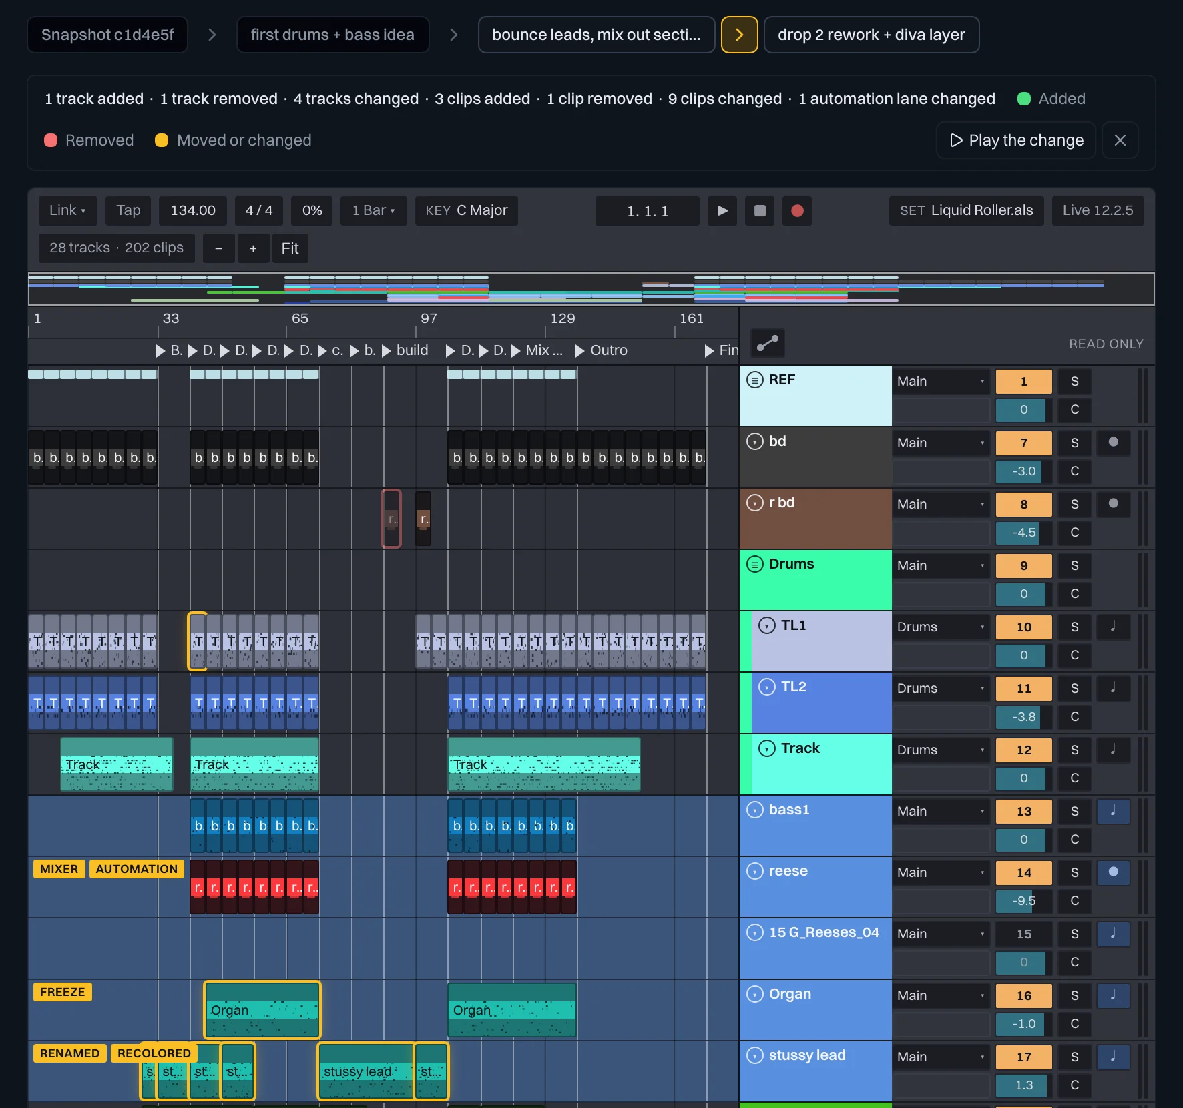Solo the Organ track

pos(1074,995)
